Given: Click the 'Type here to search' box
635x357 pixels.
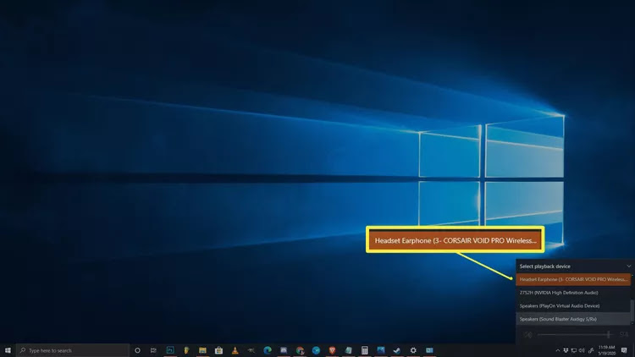Looking at the screenshot, I should tap(73, 350).
